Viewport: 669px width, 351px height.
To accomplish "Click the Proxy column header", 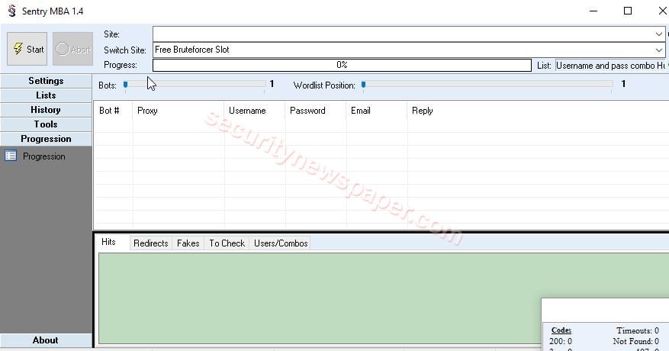I will click(179, 111).
